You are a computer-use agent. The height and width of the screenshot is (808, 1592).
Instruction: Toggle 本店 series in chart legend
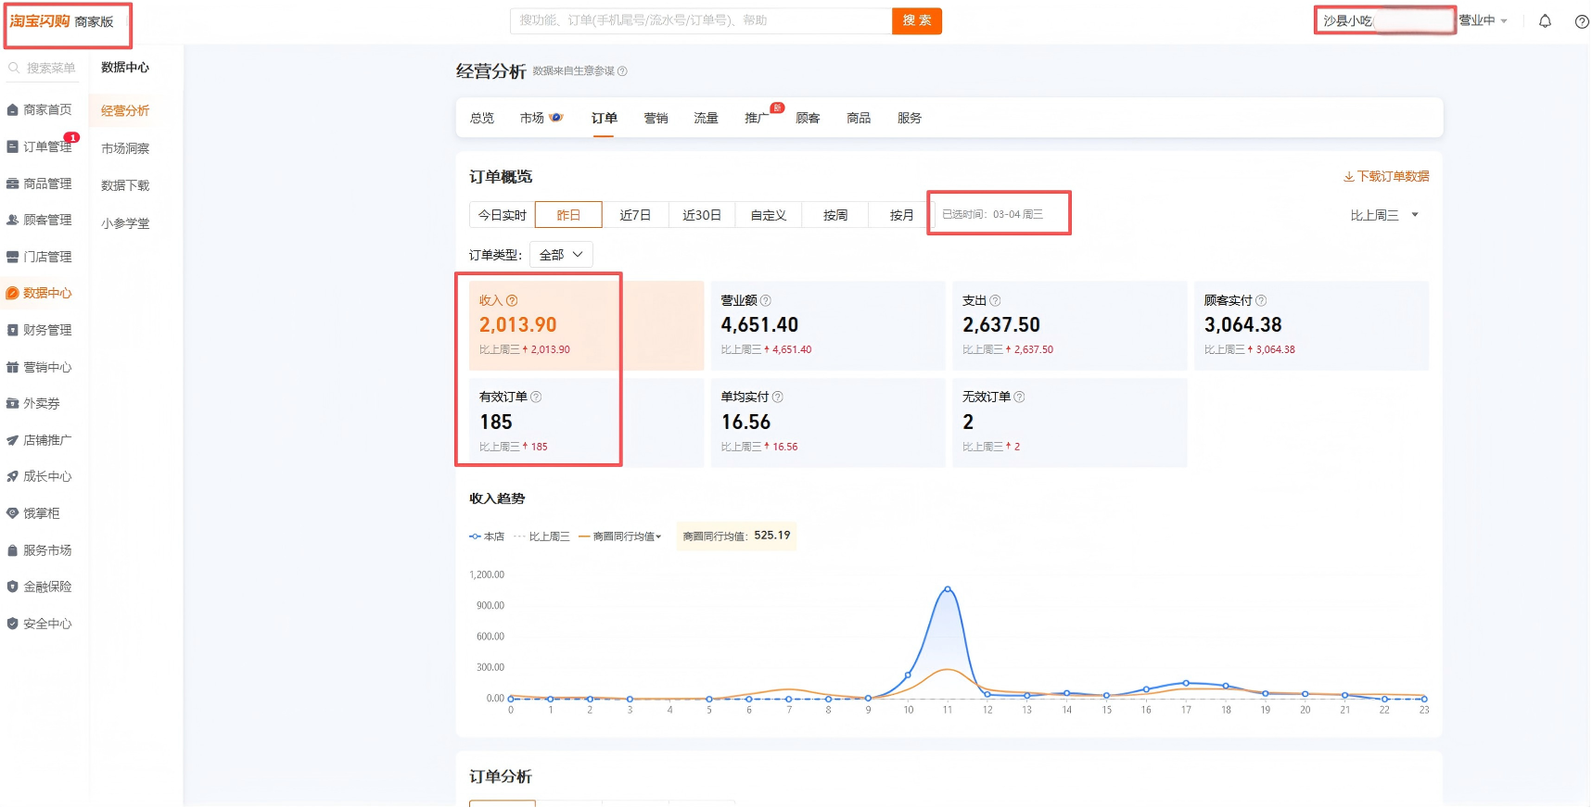click(487, 537)
